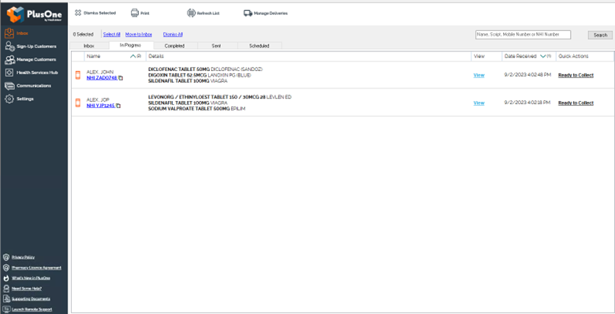
Task: Click the name/script search input field
Action: (523, 35)
